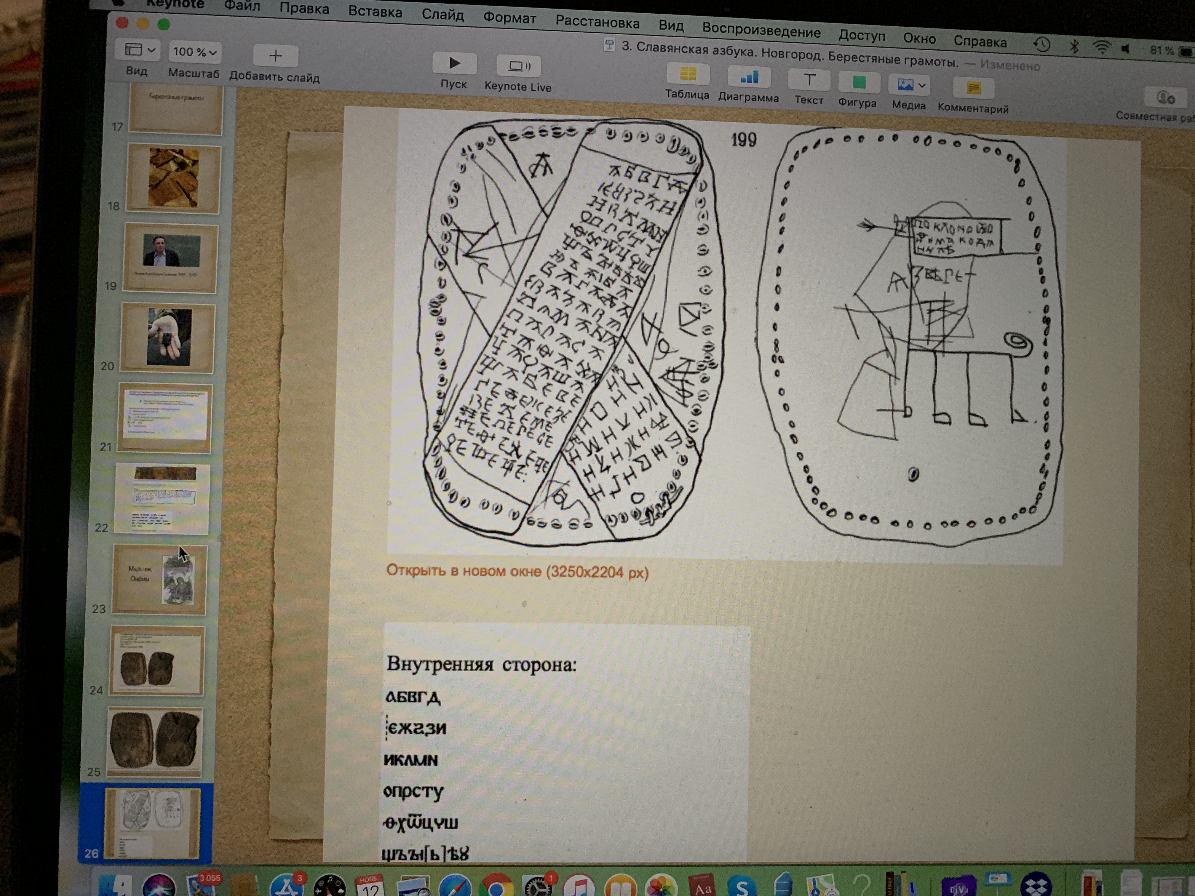Select slide 24 thumbnail
The image size is (1195, 896).
coord(157,660)
